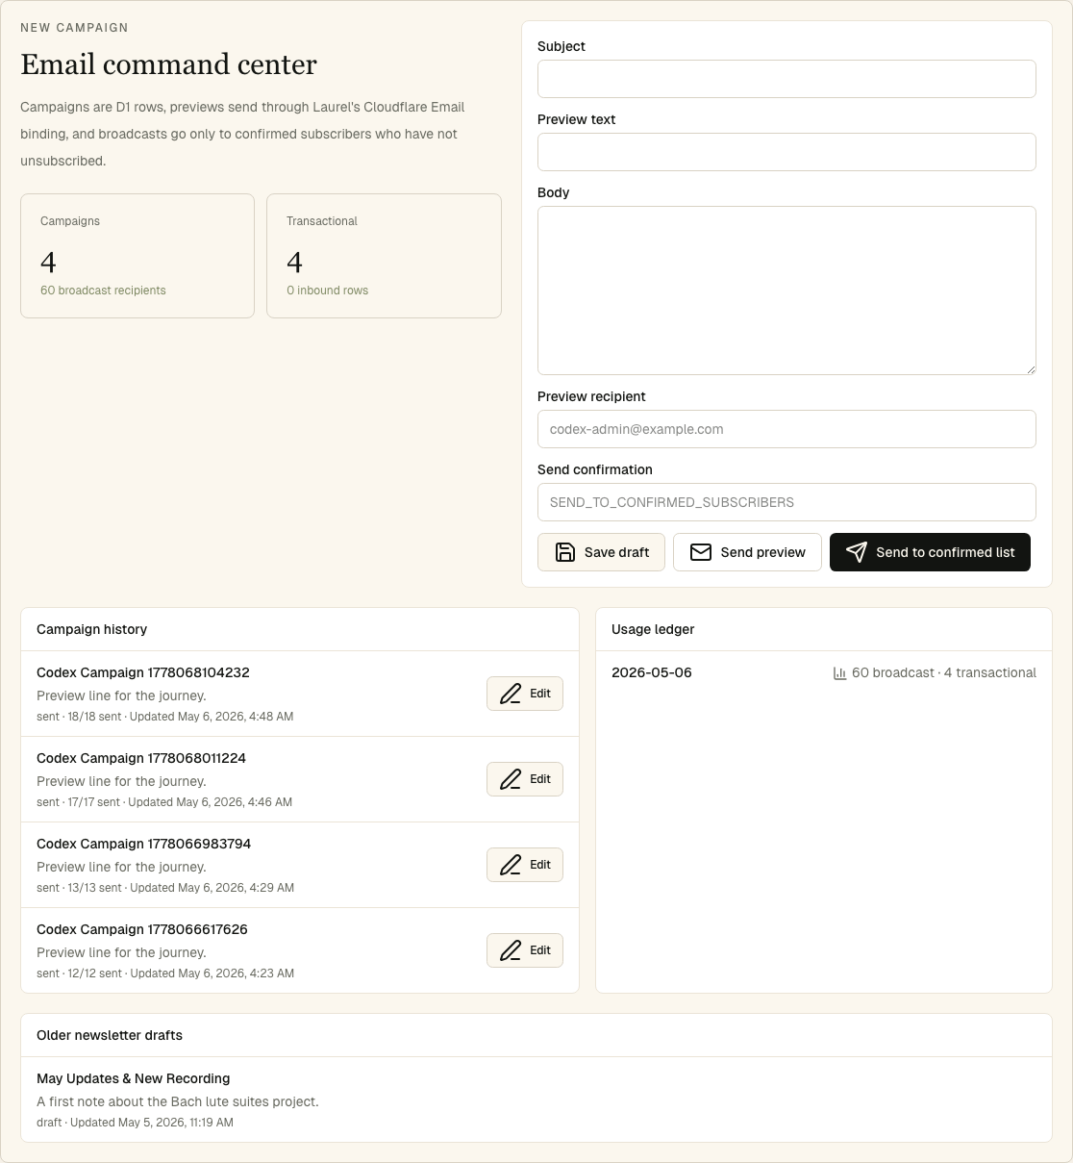The height and width of the screenshot is (1163, 1073).
Task: Focus the Subject input field
Action: [x=786, y=79]
